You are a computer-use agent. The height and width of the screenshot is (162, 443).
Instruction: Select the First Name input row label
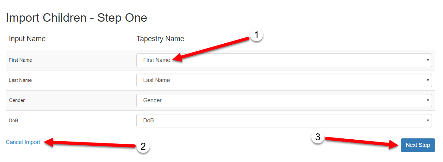21,60
